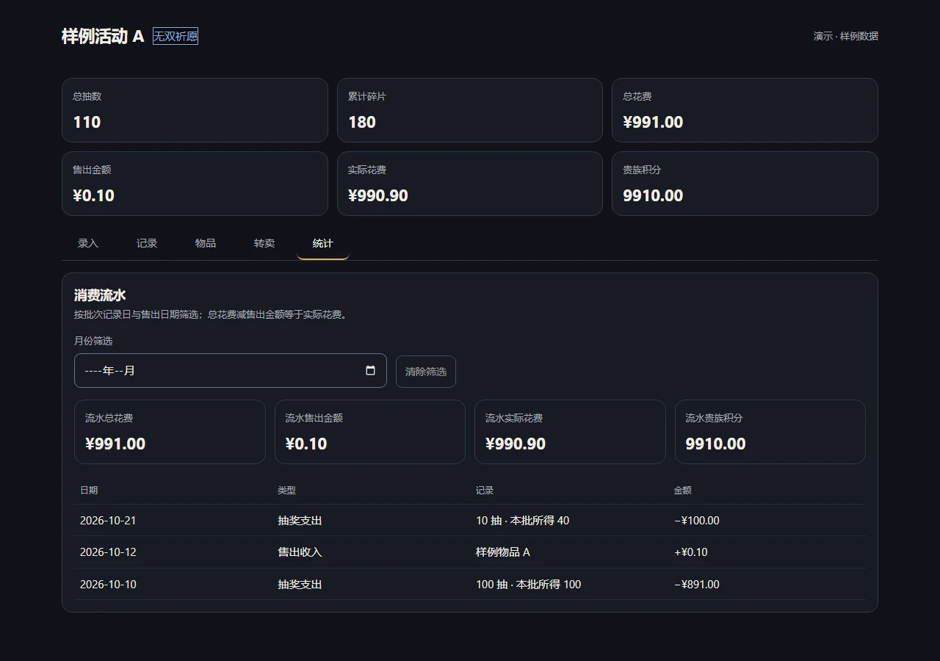Viewport: 940px width, 661px height.
Task: Click the 清除筛选 button
Action: [426, 372]
